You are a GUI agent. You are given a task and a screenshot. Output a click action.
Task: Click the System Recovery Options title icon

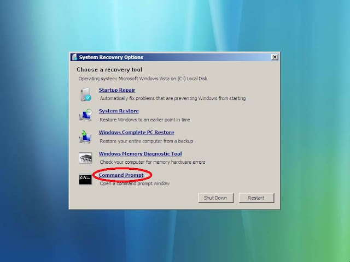[74, 57]
